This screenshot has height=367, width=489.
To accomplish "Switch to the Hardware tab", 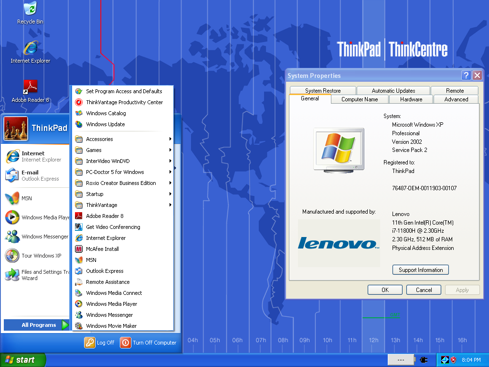I will [x=411, y=99].
